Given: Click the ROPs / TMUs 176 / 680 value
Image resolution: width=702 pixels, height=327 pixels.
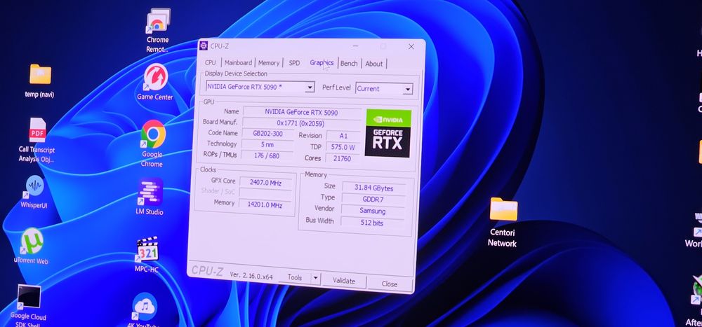Looking at the screenshot, I should click(x=266, y=155).
